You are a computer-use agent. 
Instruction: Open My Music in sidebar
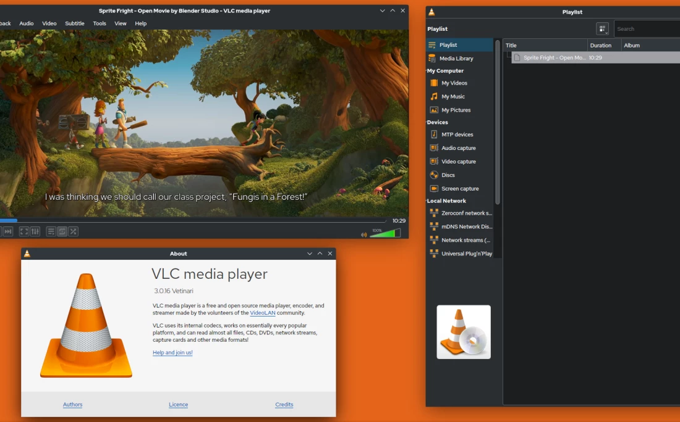pyautogui.click(x=453, y=97)
